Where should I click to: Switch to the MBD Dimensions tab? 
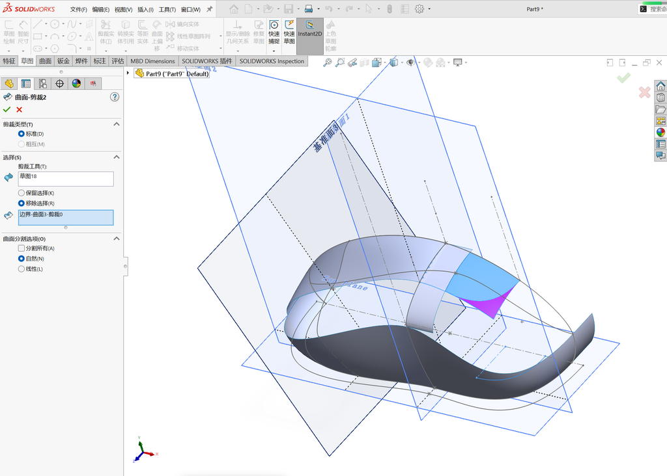(152, 61)
